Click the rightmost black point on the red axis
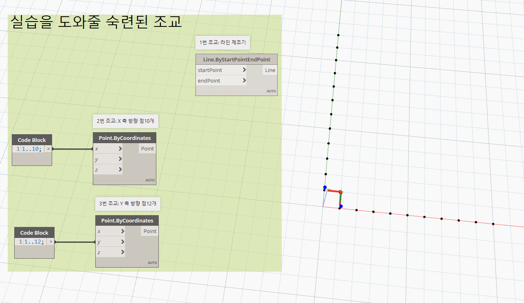524x303 pixels. (x=493, y=224)
